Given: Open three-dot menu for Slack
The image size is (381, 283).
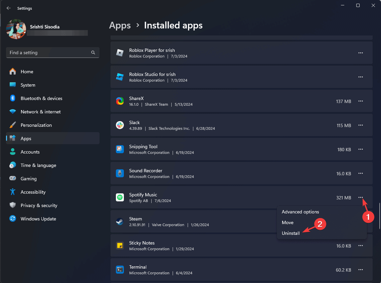Looking at the screenshot, I should pyautogui.click(x=361, y=125).
